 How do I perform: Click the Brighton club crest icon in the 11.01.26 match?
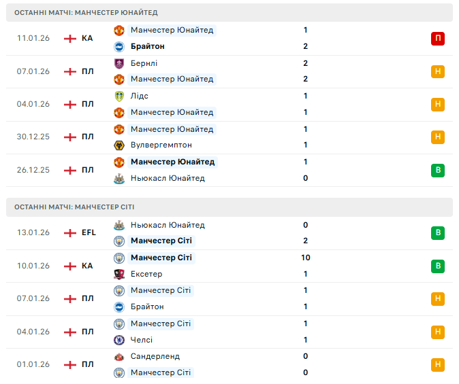[118, 46]
